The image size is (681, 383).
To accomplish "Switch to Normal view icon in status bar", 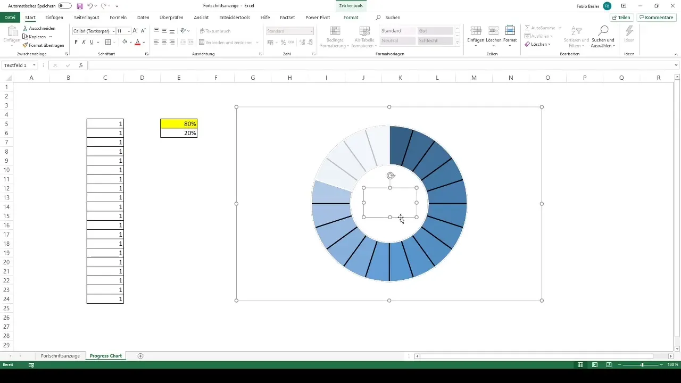I will pos(580,365).
